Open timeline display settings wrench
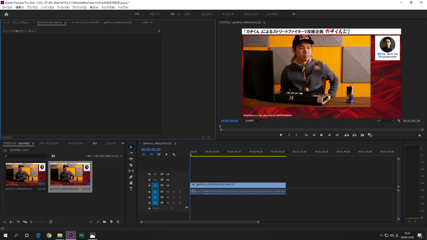 (x=173, y=155)
